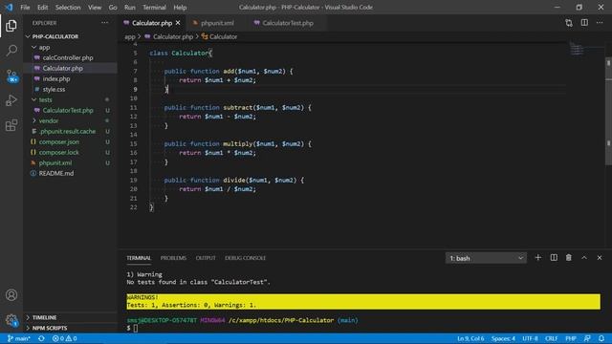Image resolution: width=612 pixels, height=344 pixels.
Task: Open index.php in the explorer
Action: click(56, 78)
